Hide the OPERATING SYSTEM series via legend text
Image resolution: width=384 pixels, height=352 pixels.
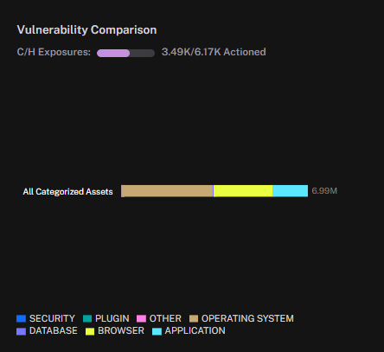247,318
